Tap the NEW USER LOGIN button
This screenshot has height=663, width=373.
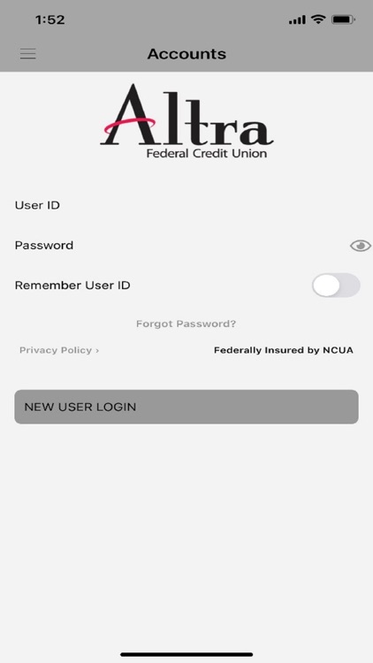[186, 407]
